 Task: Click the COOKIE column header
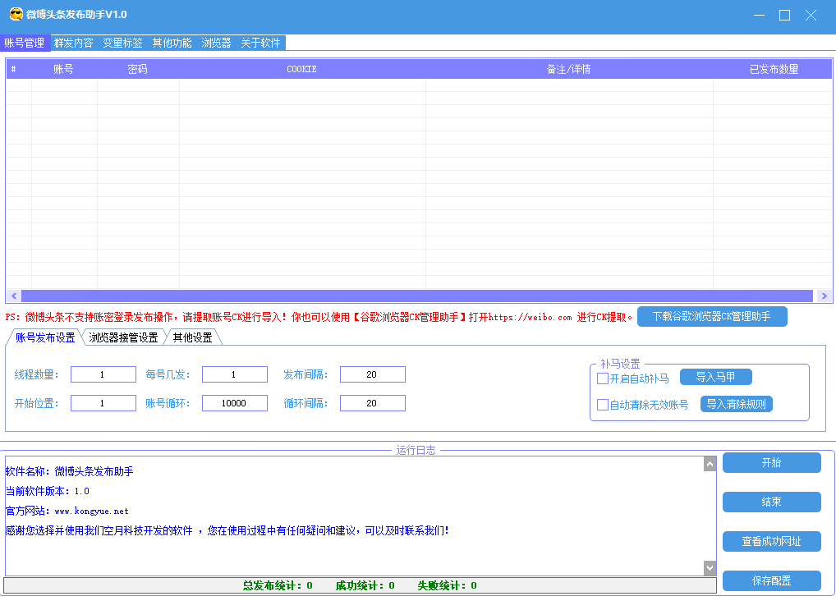pos(301,69)
